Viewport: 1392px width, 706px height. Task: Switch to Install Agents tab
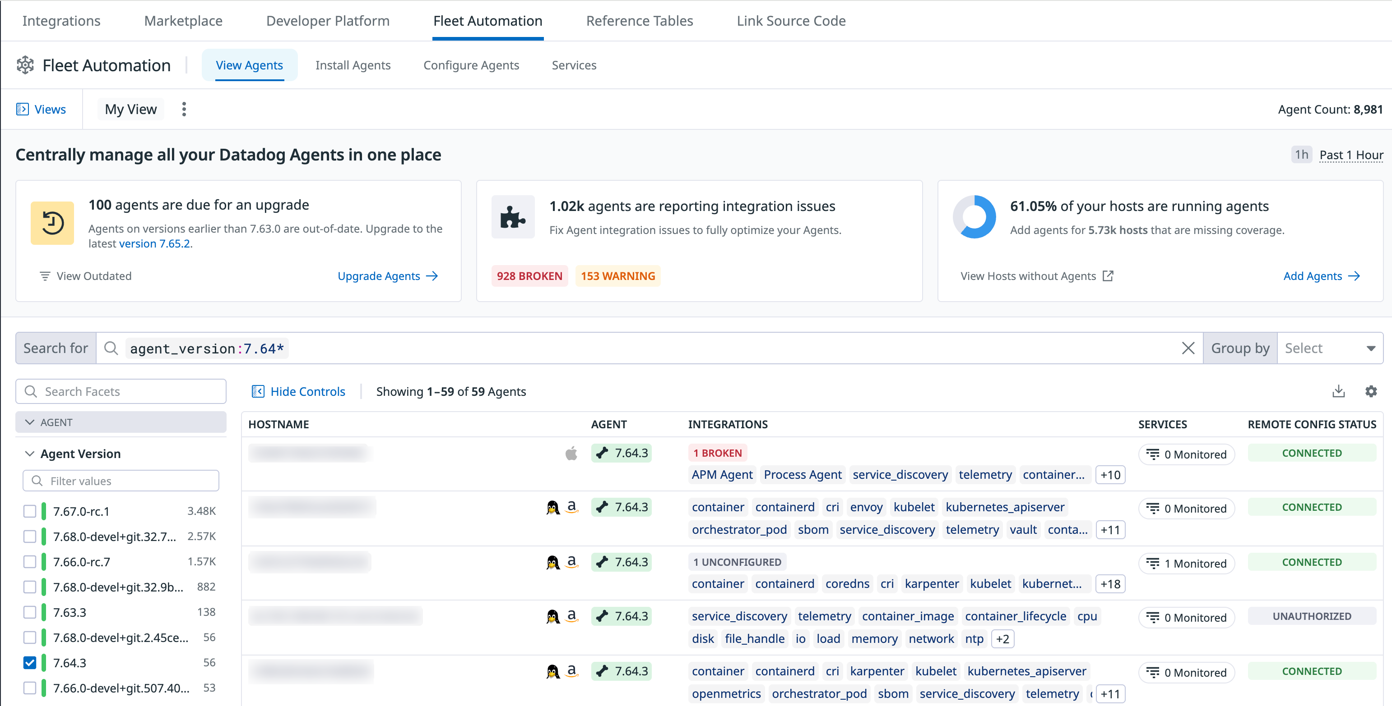tap(353, 65)
